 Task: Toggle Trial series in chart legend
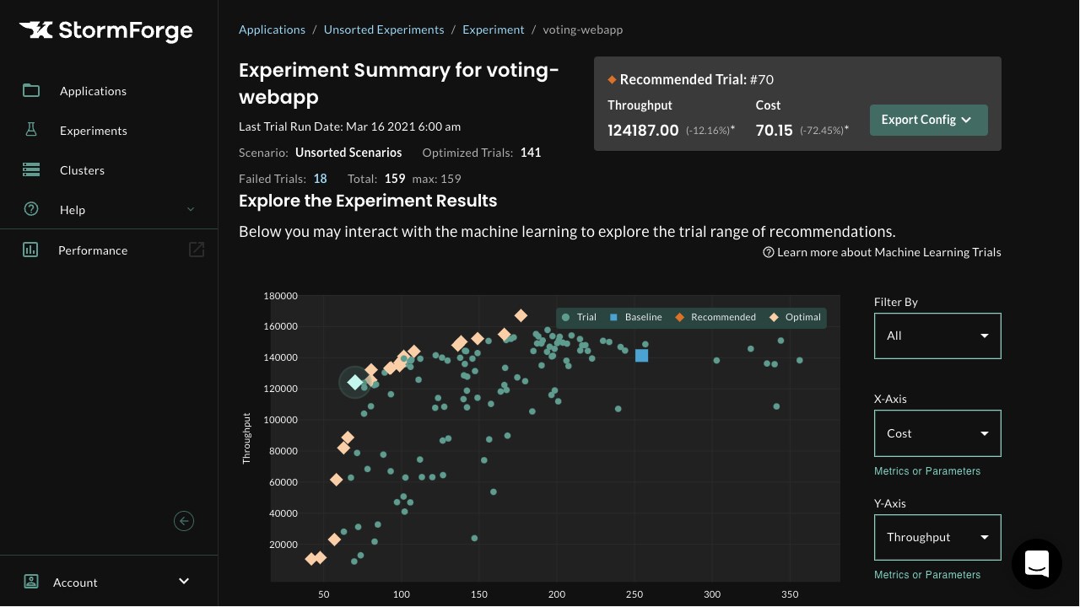[580, 317]
